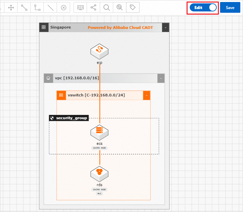
Task: Click the Singapore region grid icon
Action: click(x=44, y=27)
